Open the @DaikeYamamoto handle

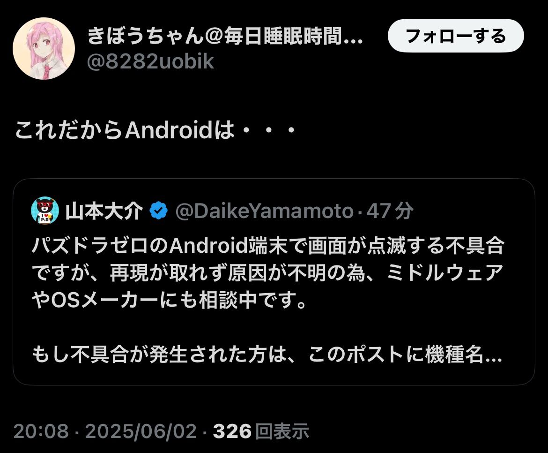coord(265,211)
